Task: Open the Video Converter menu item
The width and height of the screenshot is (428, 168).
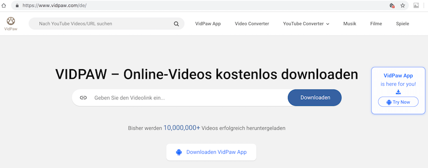Action: click(x=252, y=24)
